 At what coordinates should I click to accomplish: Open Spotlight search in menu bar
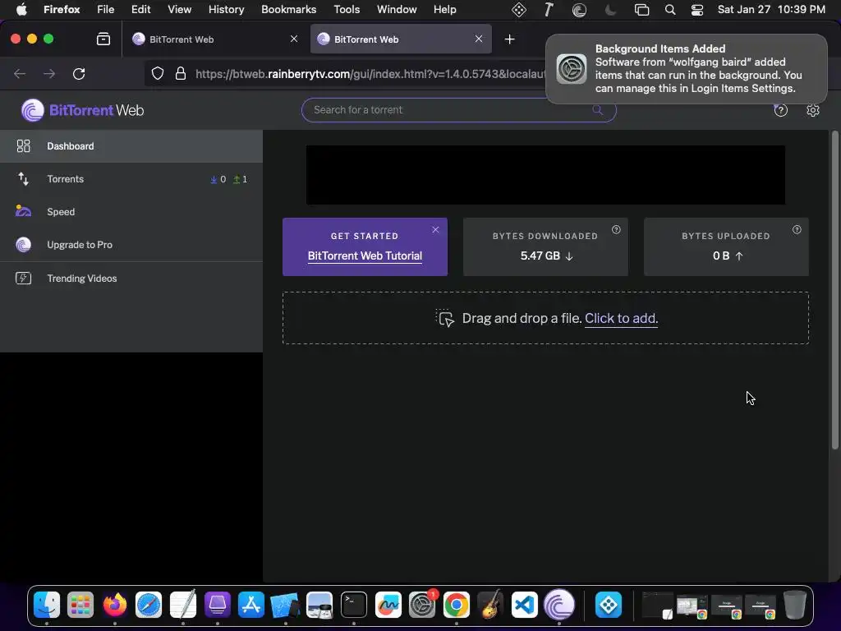pos(670,10)
